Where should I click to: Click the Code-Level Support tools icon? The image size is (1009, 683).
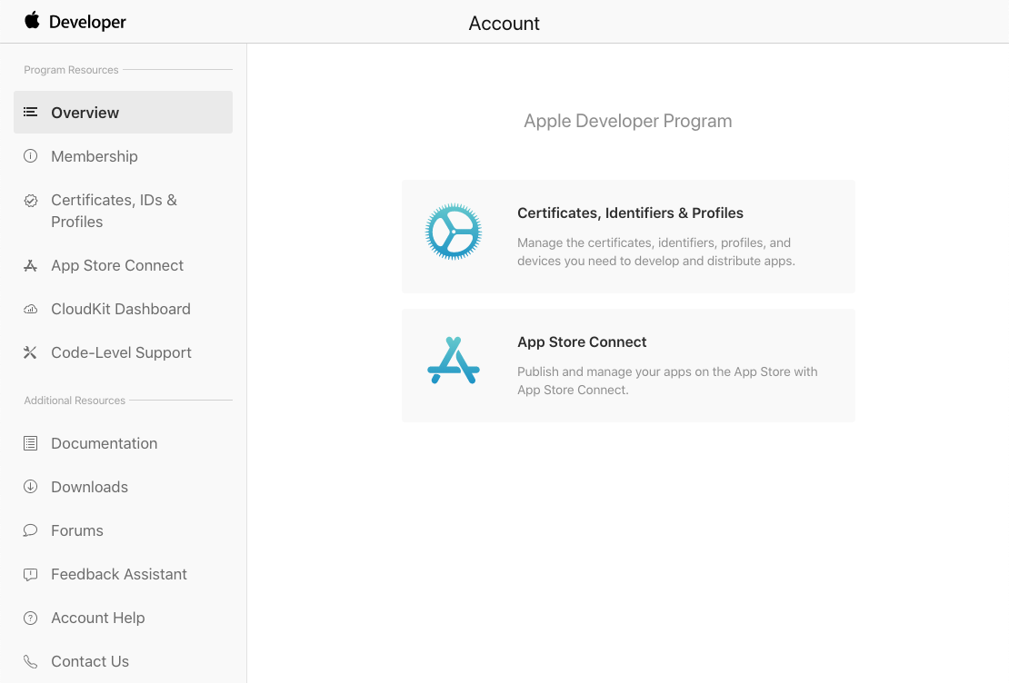pyautogui.click(x=30, y=352)
